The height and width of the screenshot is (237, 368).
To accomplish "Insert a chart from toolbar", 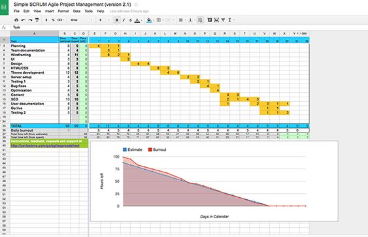I will pos(216,20).
